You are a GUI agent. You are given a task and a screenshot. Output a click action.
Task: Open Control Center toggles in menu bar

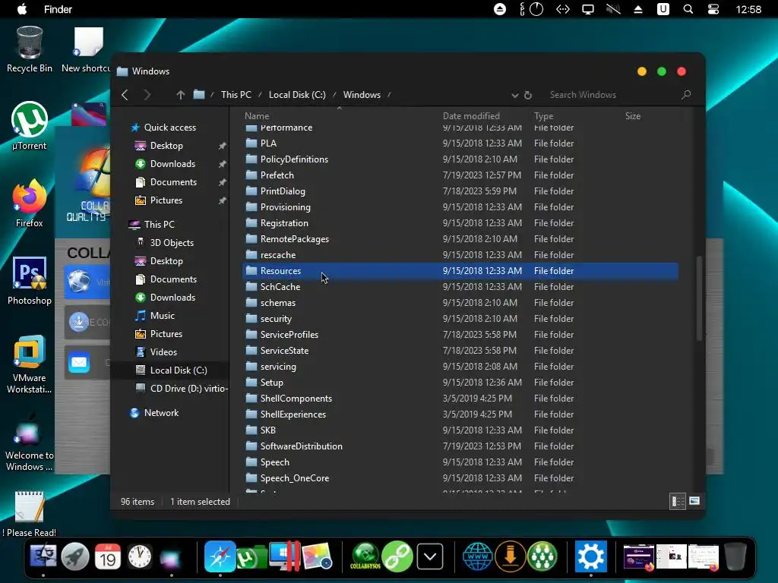[713, 9]
